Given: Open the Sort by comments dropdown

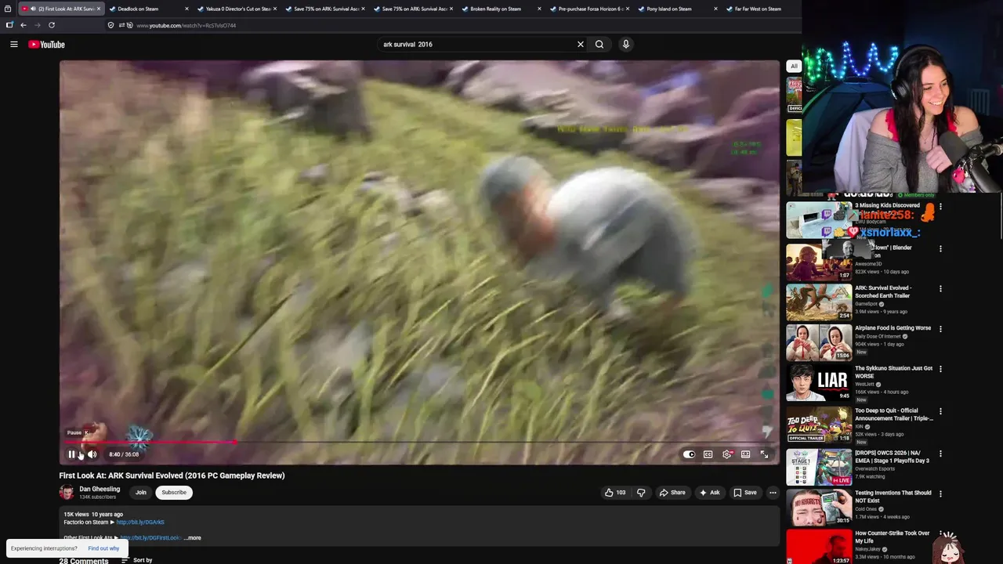Looking at the screenshot, I should coord(137,560).
